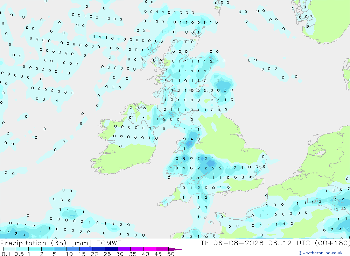The height and width of the screenshot is (256, 350).
Task: Click the "20" legend scale label
Action: (94, 254)
